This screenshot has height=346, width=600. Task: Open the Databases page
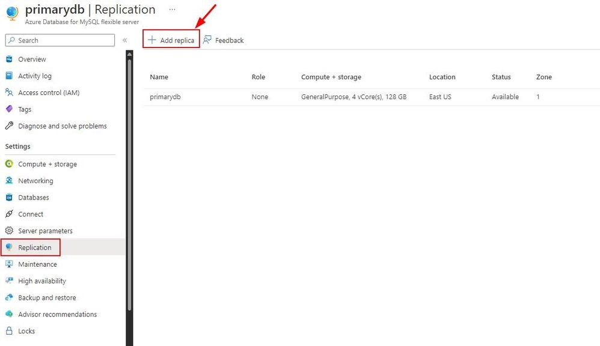pos(34,197)
